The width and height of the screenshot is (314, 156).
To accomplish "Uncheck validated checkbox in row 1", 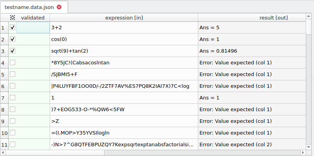I will pyautogui.click(x=13, y=28).
